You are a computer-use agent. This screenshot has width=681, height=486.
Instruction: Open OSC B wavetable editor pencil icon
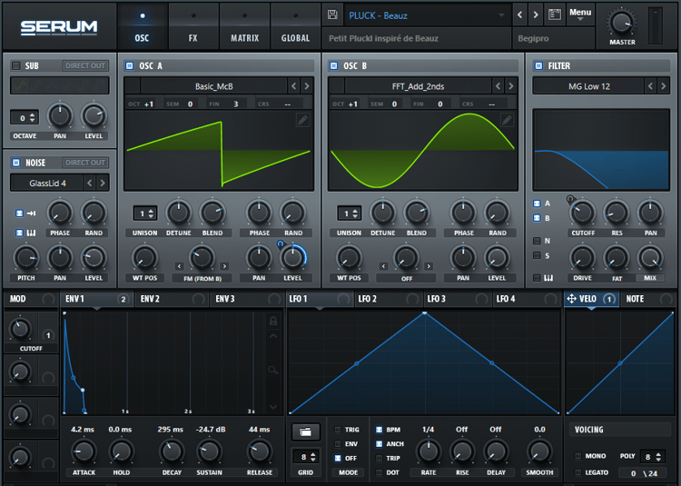point(507,120)
